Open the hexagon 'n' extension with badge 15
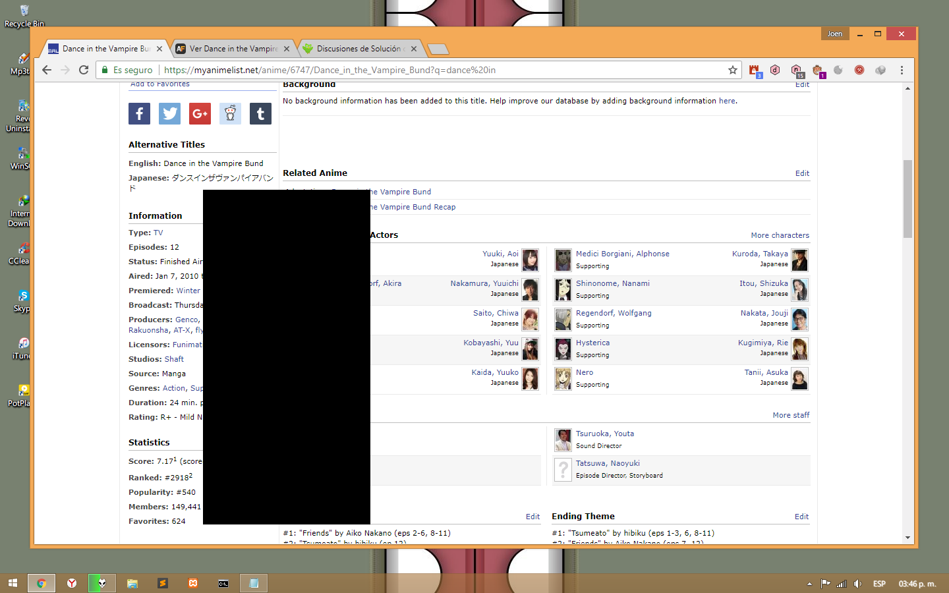 click(797, 71)
